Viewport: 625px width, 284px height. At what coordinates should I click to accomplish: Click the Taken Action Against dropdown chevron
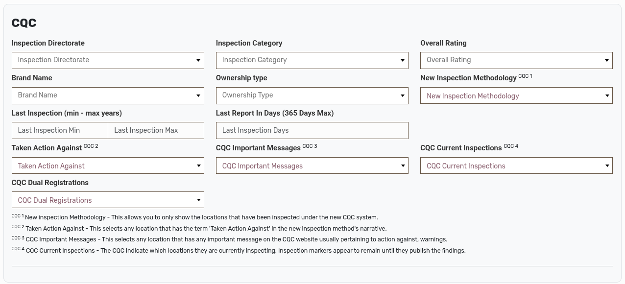click(198, 166)
